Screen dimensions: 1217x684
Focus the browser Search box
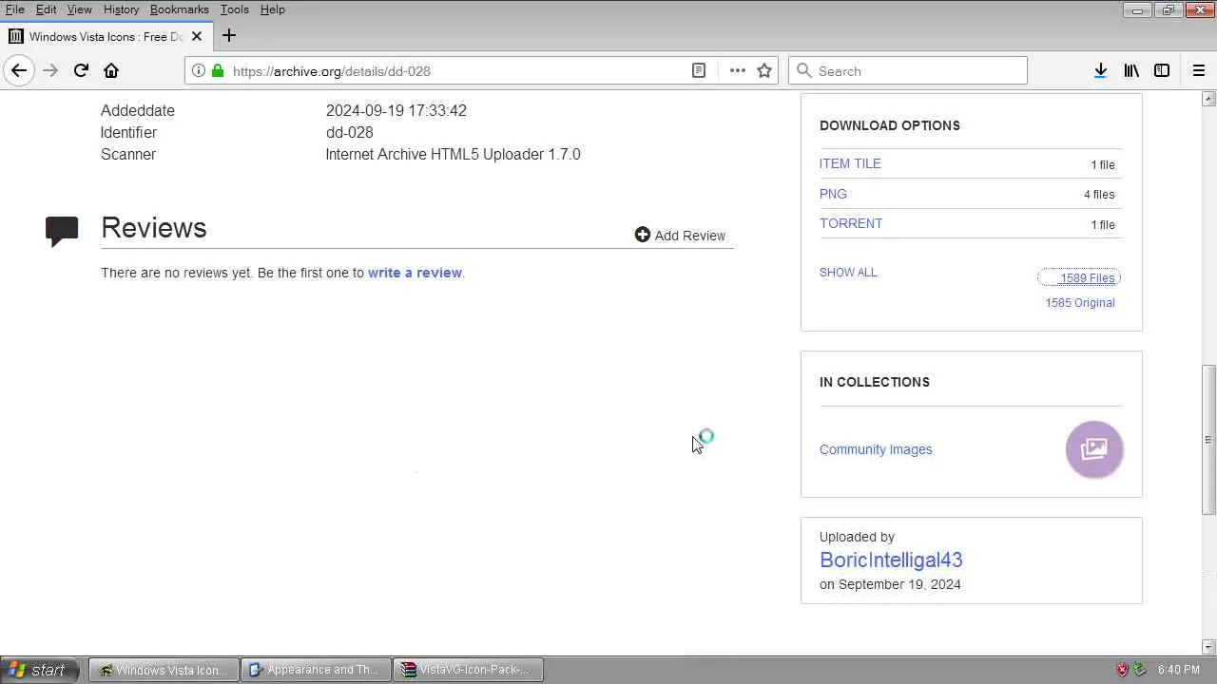pyautogui.click(x=908, y=70)
